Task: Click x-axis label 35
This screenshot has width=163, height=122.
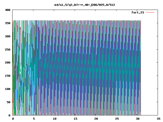Action: pos(158,119)
